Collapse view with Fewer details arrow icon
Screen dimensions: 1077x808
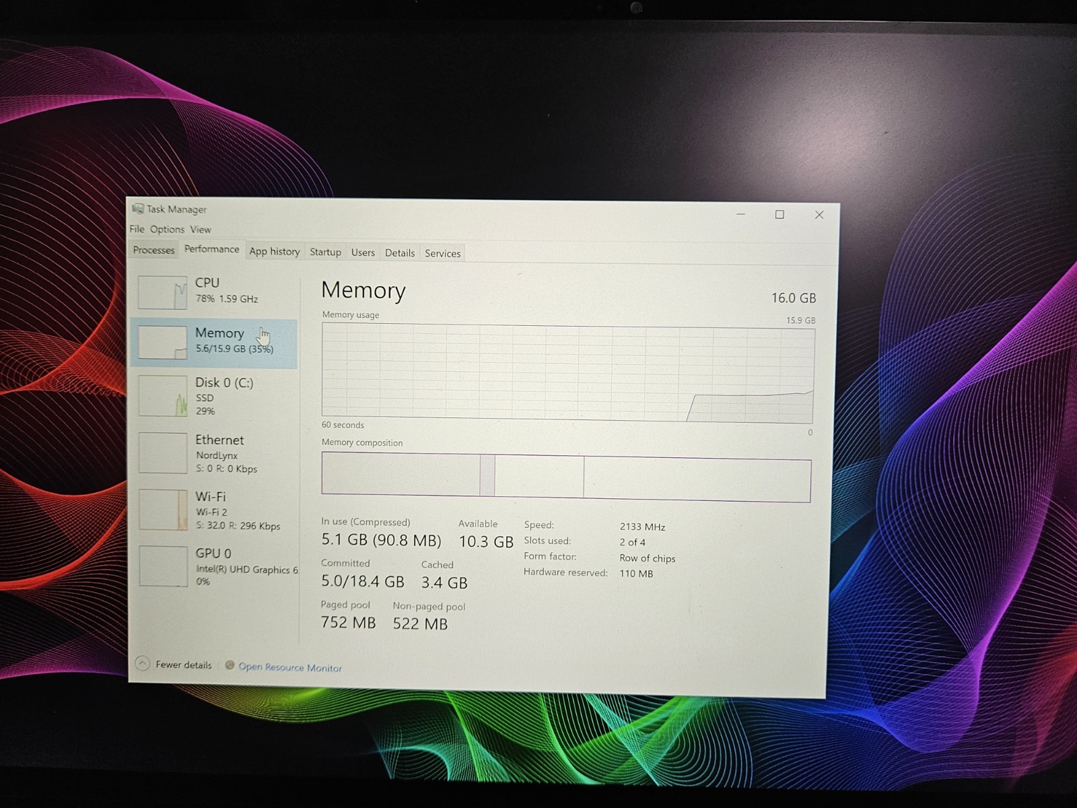[142, 664]
